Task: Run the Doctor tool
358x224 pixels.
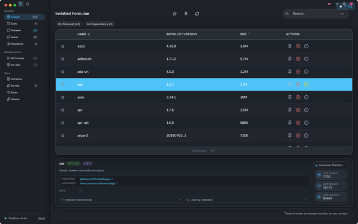Action: pos(25,92)
